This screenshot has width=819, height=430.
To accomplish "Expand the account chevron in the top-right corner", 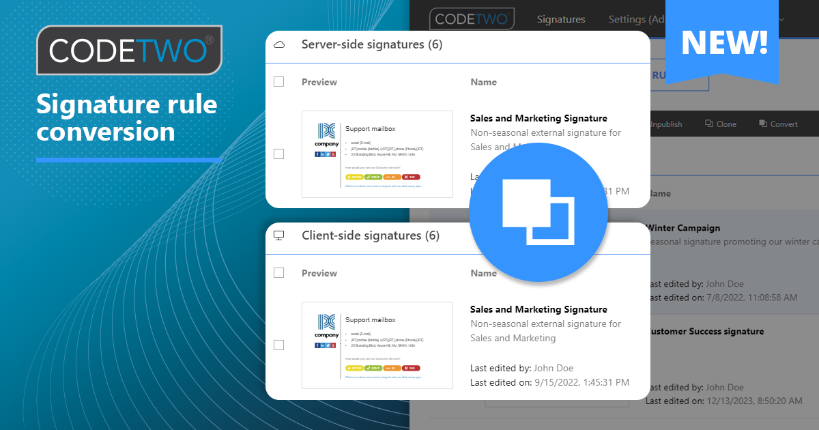I will (x=782, y=20).
